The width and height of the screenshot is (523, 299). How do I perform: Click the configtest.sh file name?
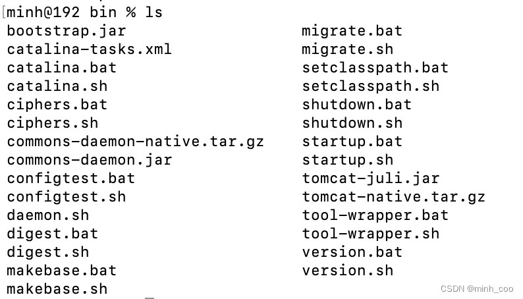pos(67,197)
